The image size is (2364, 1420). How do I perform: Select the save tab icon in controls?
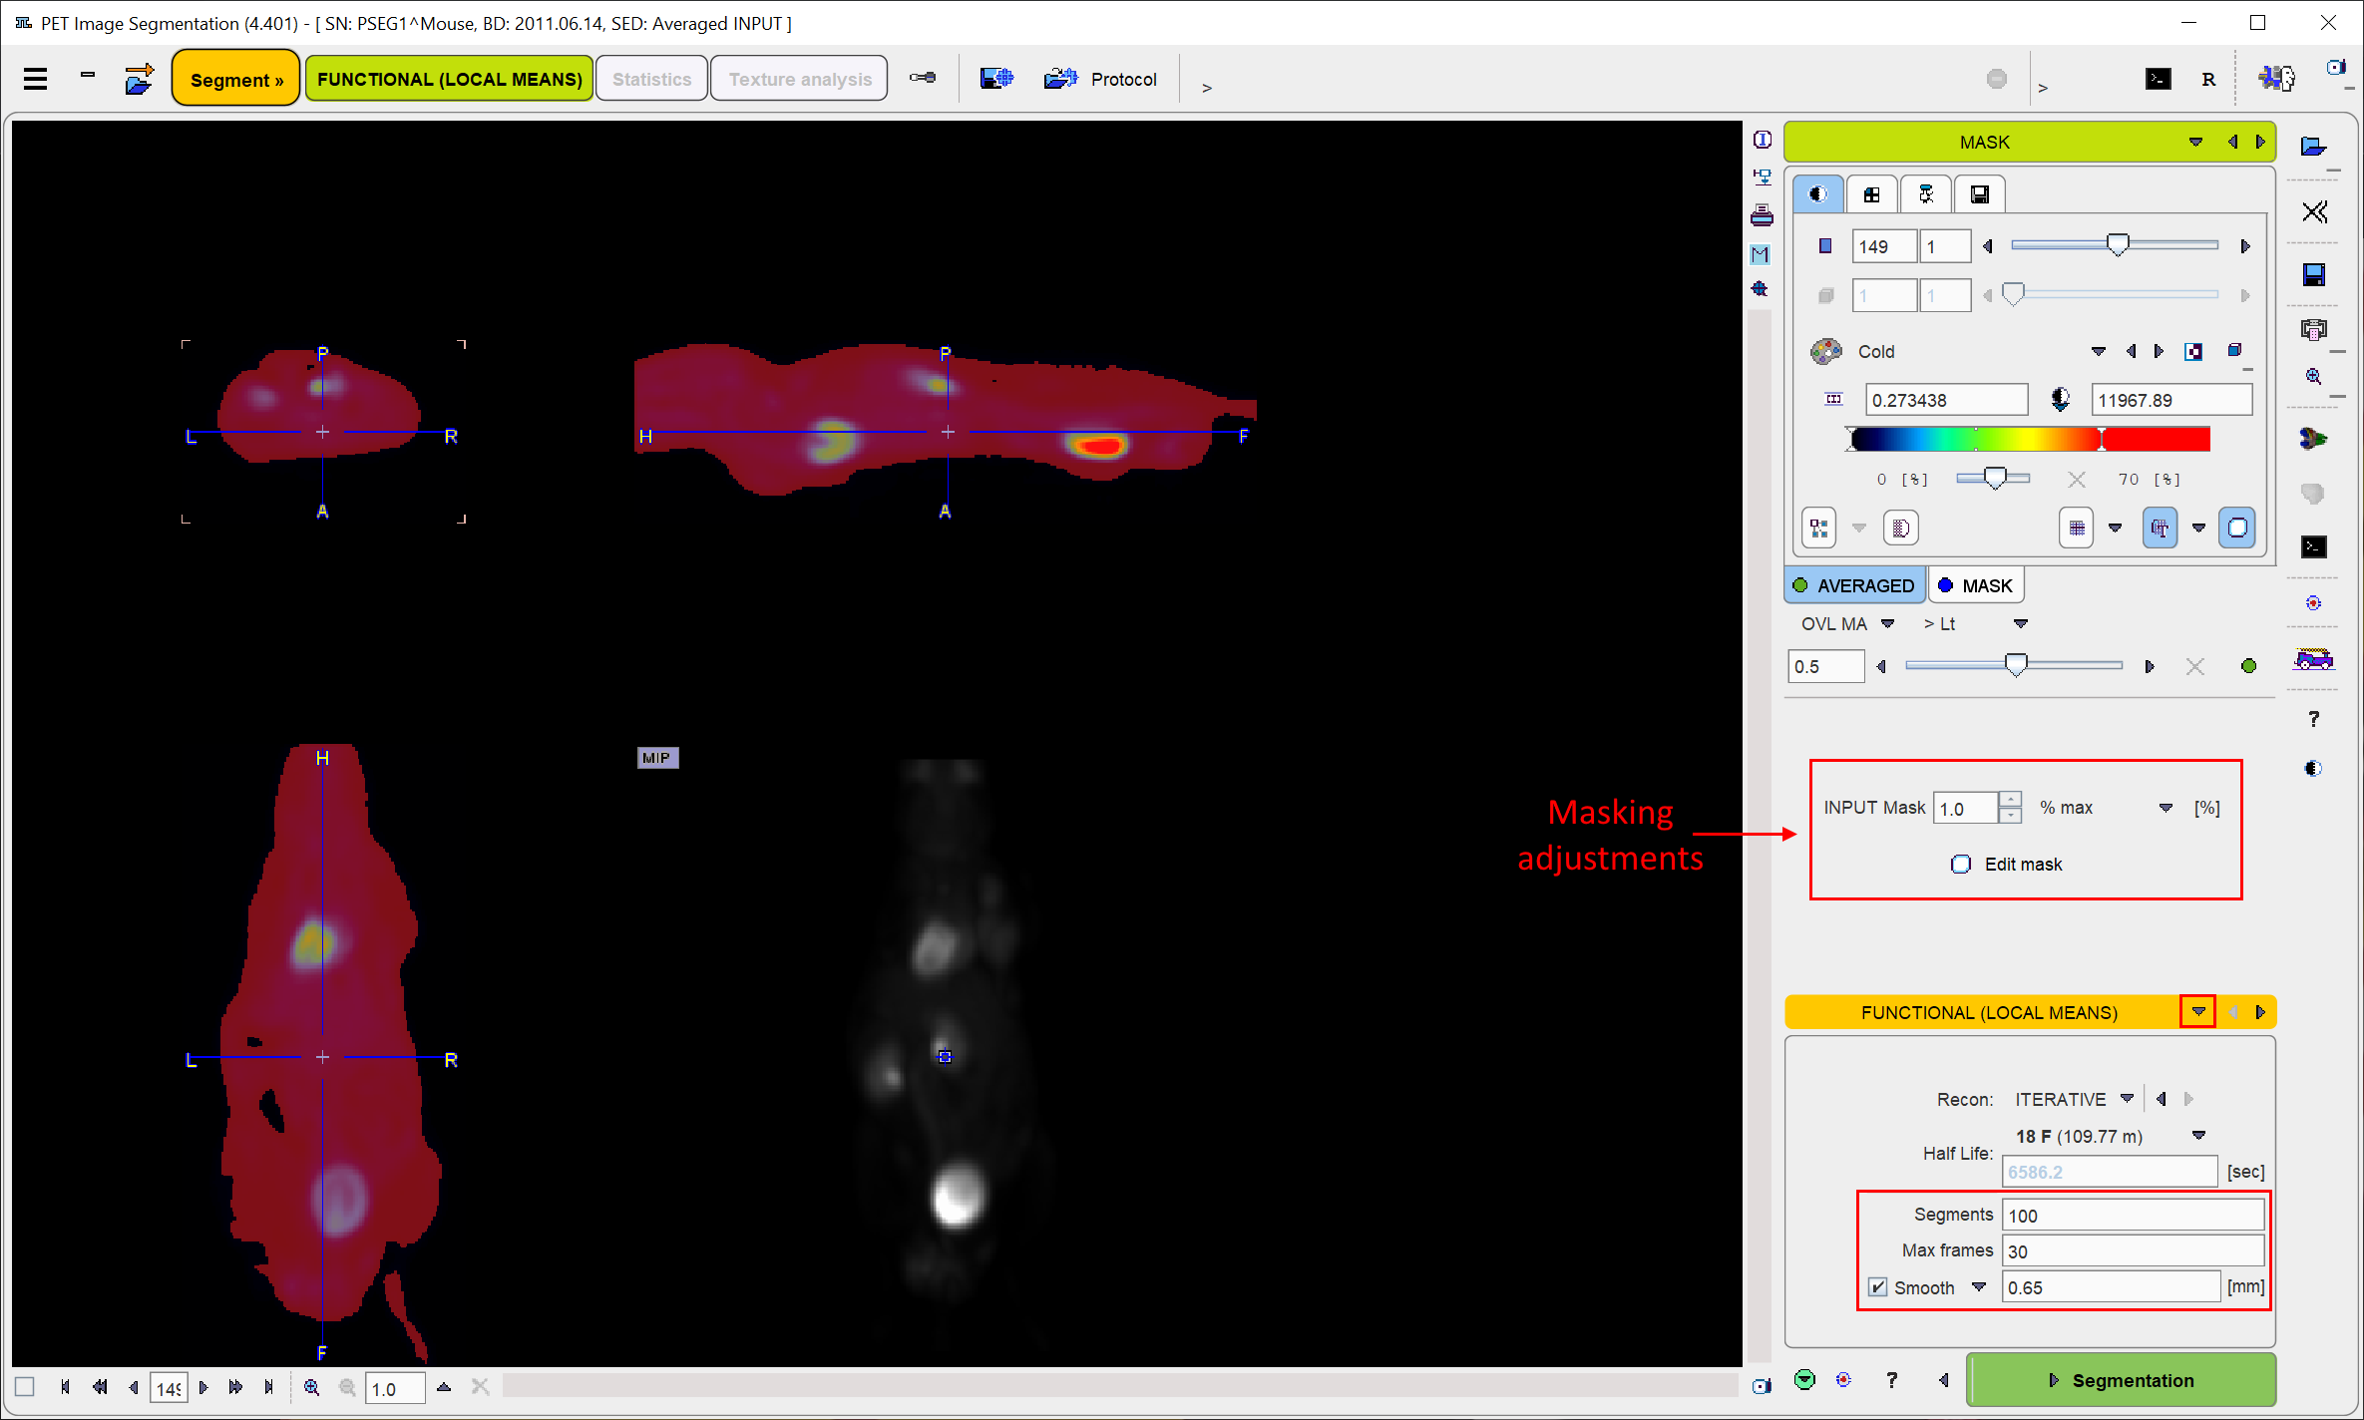tap(1980, 194)
